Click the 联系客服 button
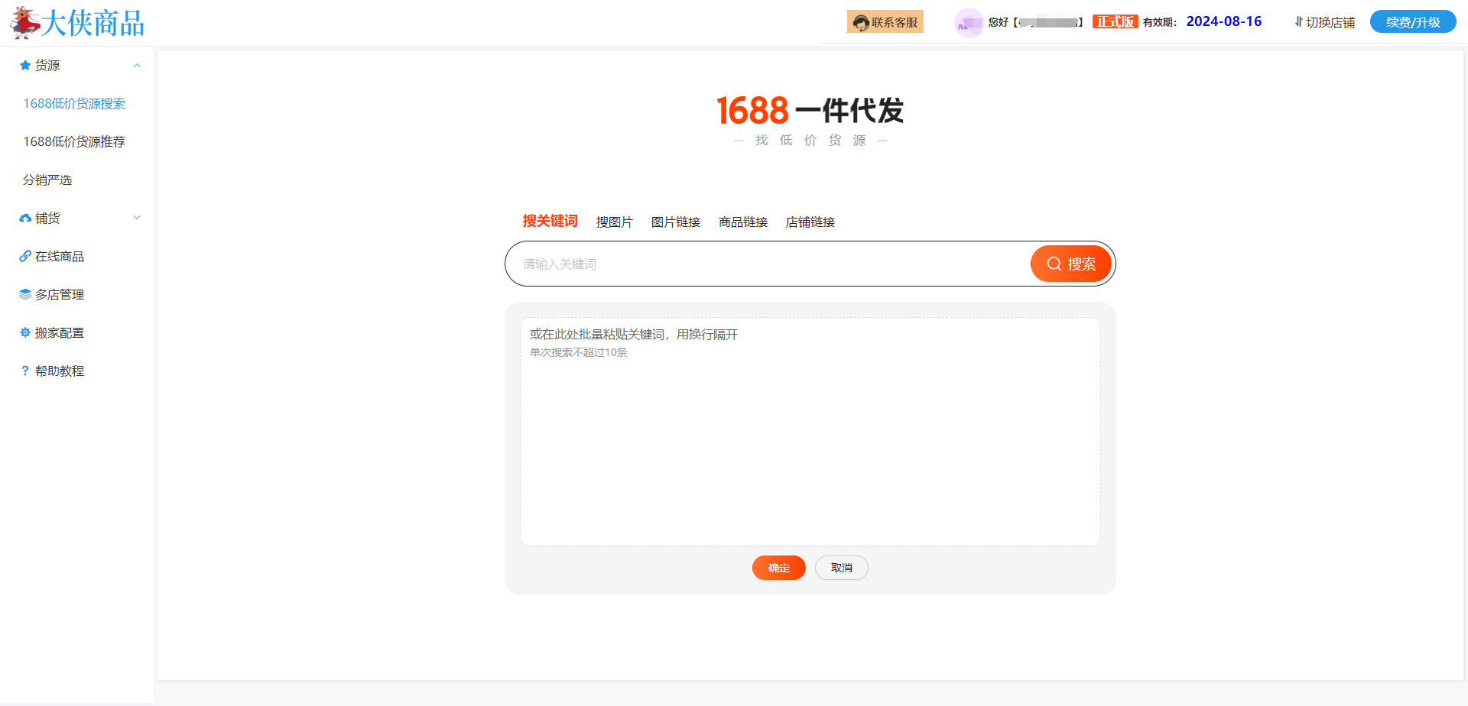Viewport: 1468px width, 706px height. pos(885,22)
